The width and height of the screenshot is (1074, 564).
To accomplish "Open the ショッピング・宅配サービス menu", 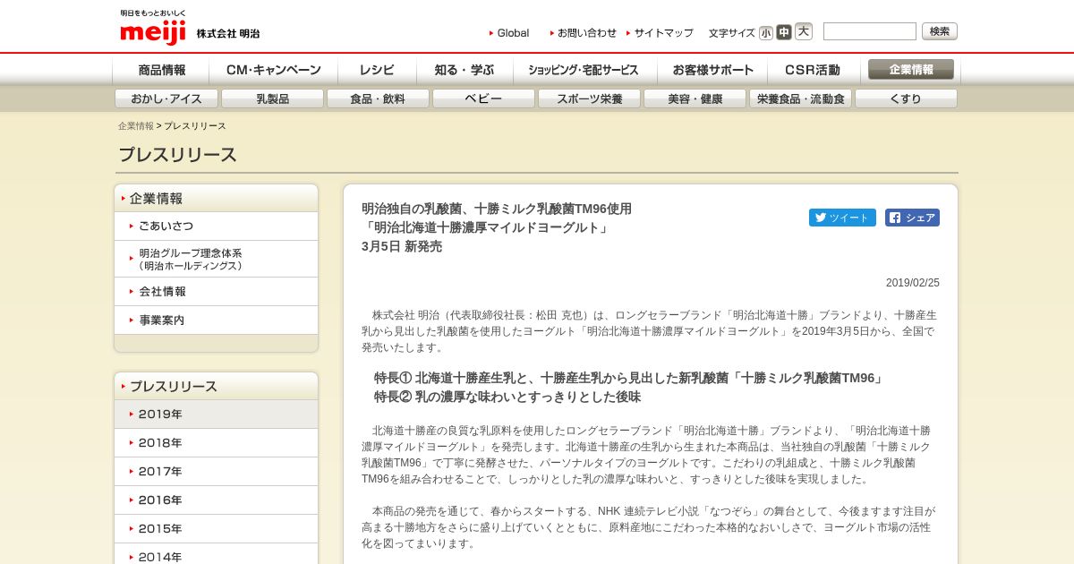I will pos(584,70).
